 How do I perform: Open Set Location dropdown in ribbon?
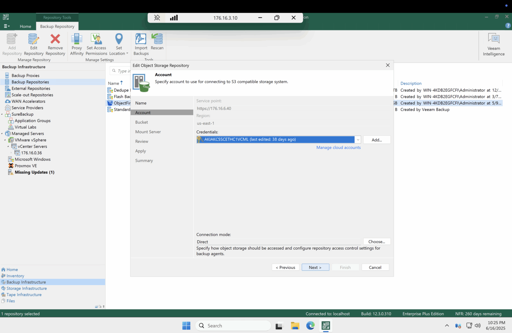tap(119, 44)
